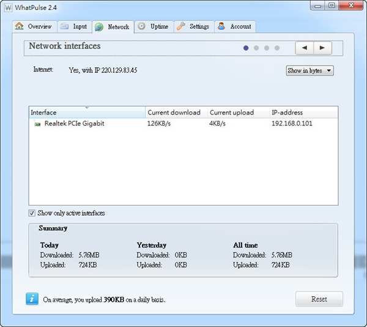Sort by the IP-address column header
Screen dimensions: 367x327
[303, 113]
